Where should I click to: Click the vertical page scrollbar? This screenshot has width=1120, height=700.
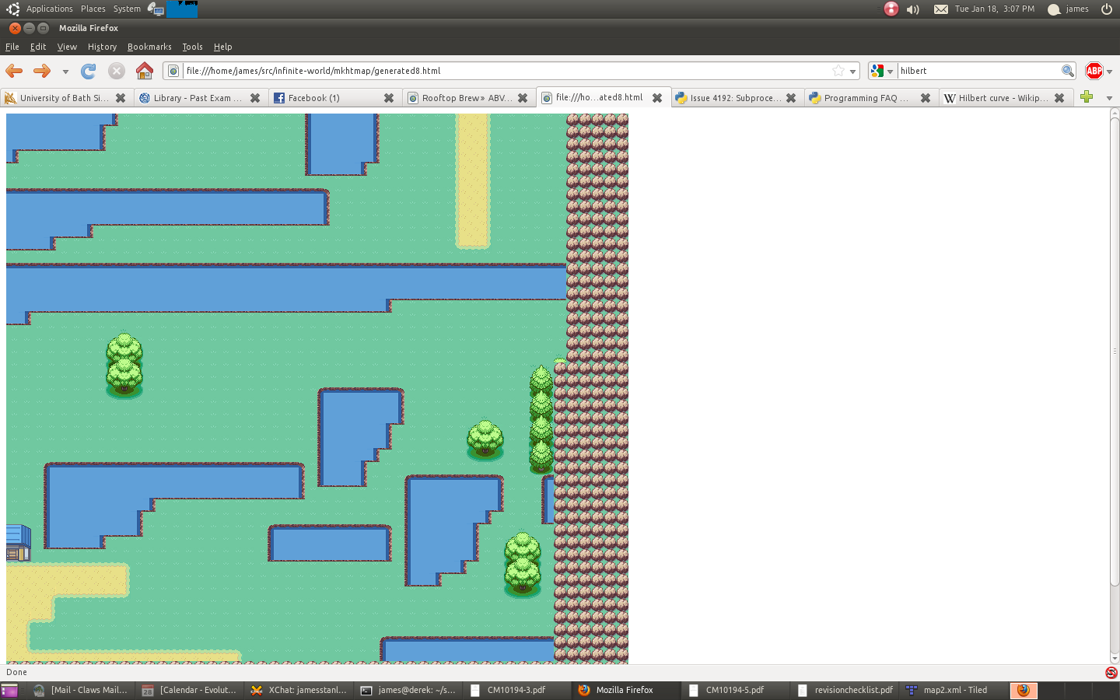click(1114, 350)
